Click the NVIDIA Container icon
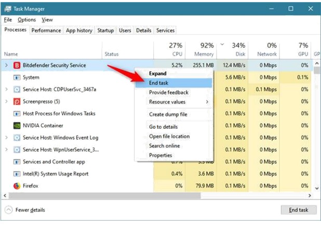 pos(17,126)
